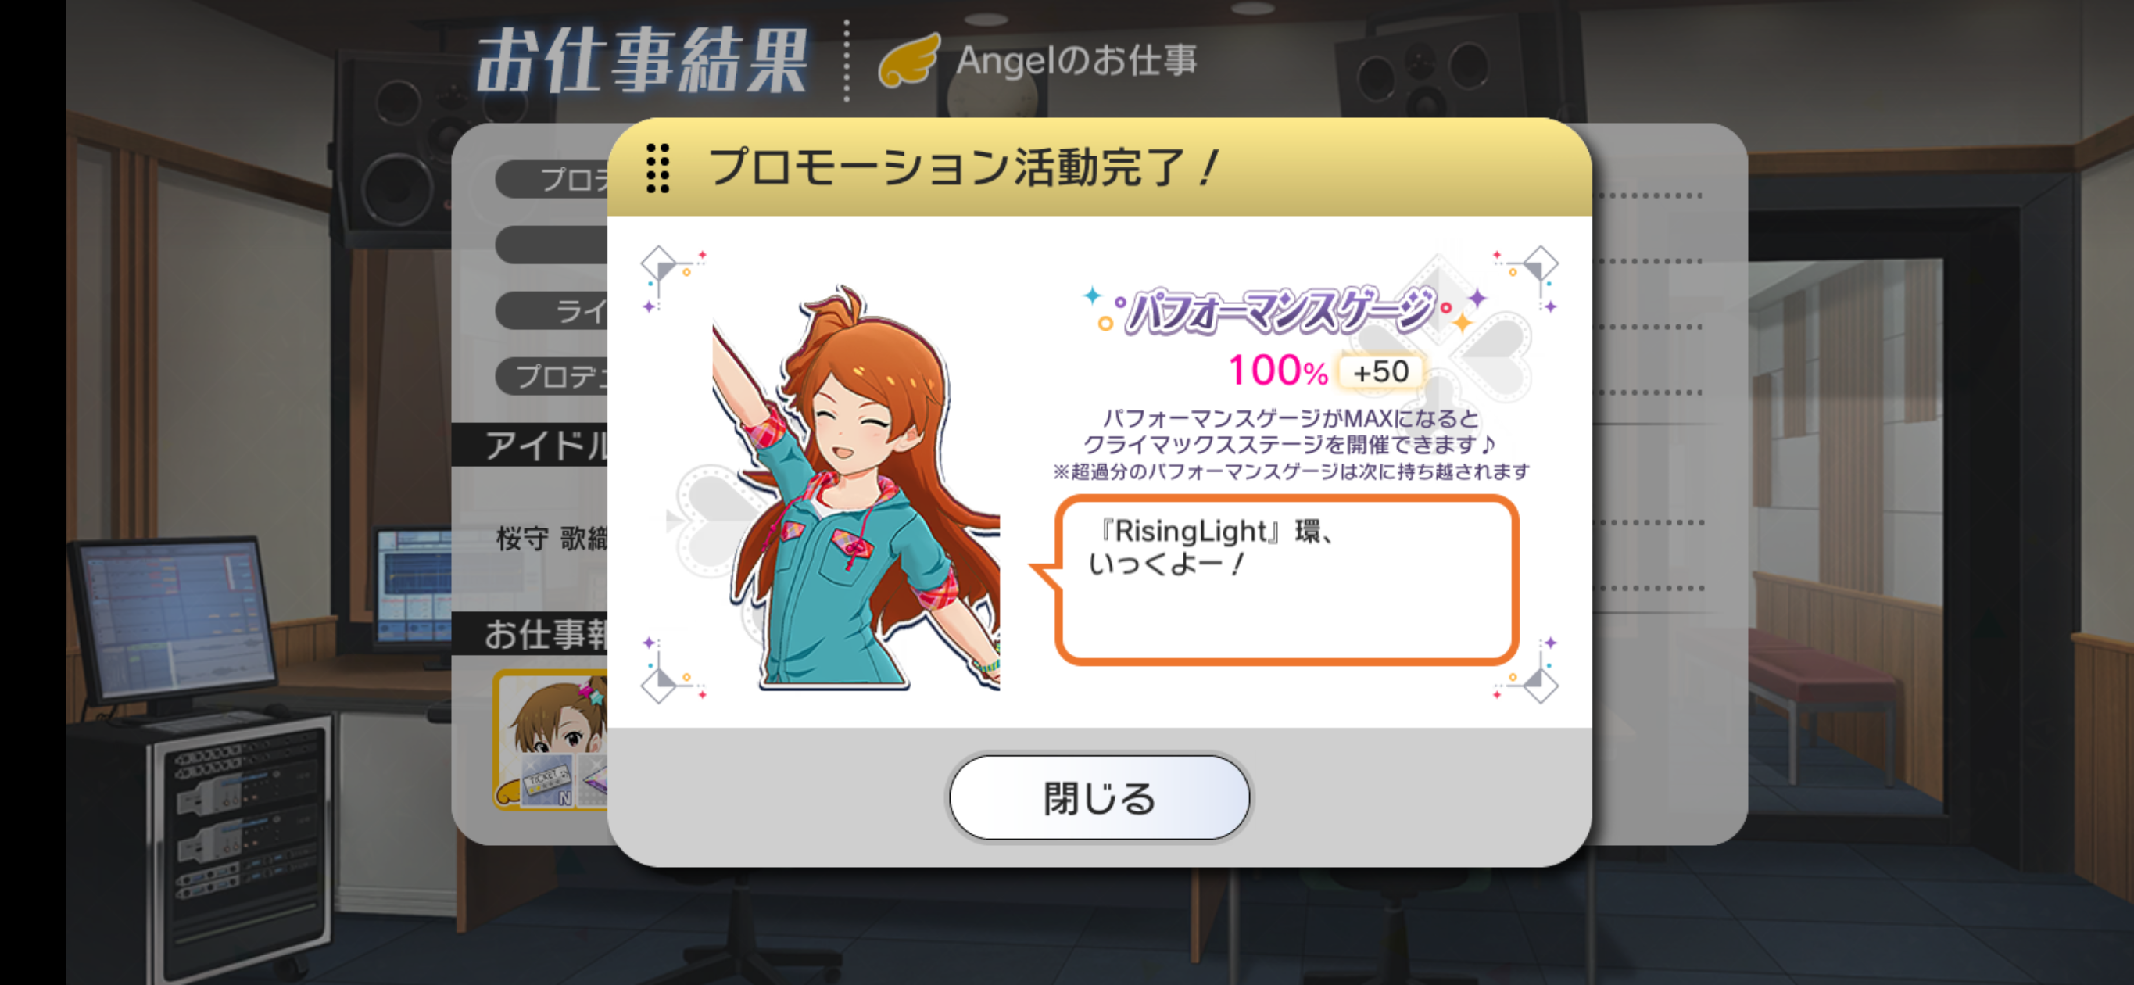Screen dimensions: 2134x985
Task: Tap the パフォーマンスゲージ logo graphic
Action: (1280, 310)
